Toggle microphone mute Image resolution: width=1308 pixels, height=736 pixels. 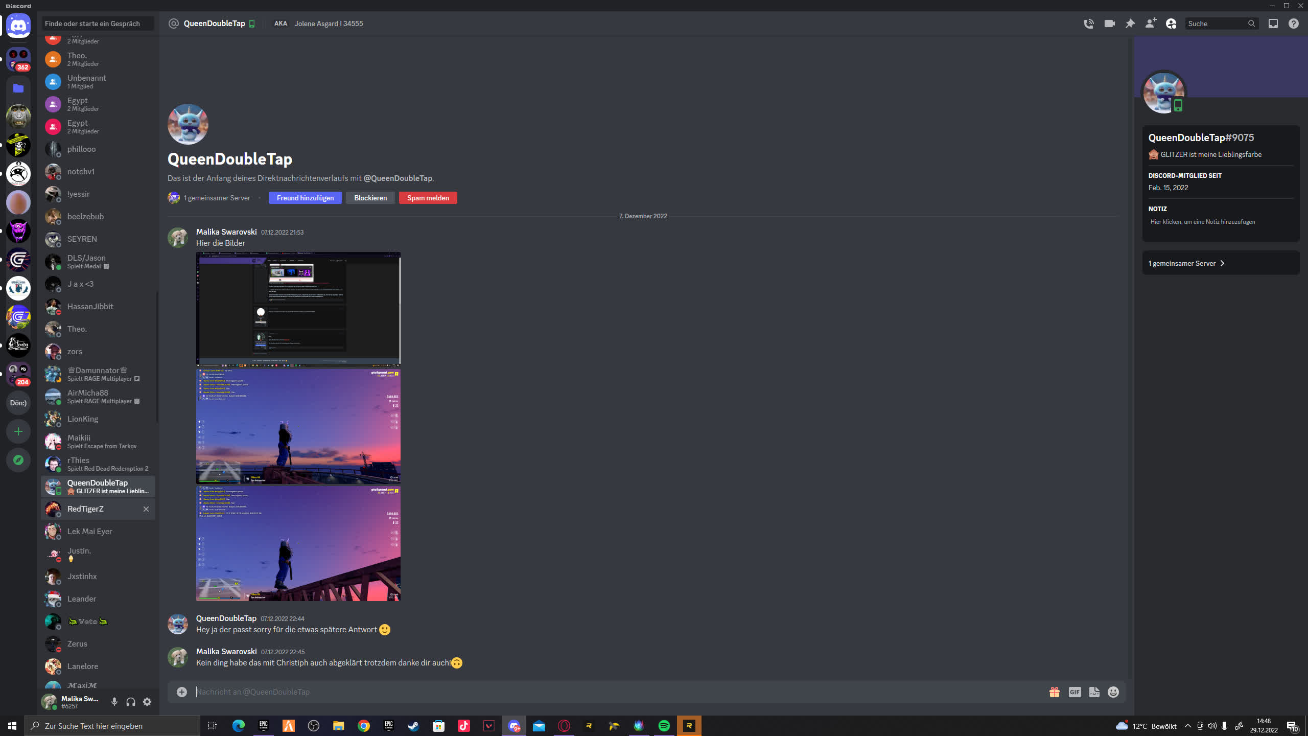coord(114,702)
